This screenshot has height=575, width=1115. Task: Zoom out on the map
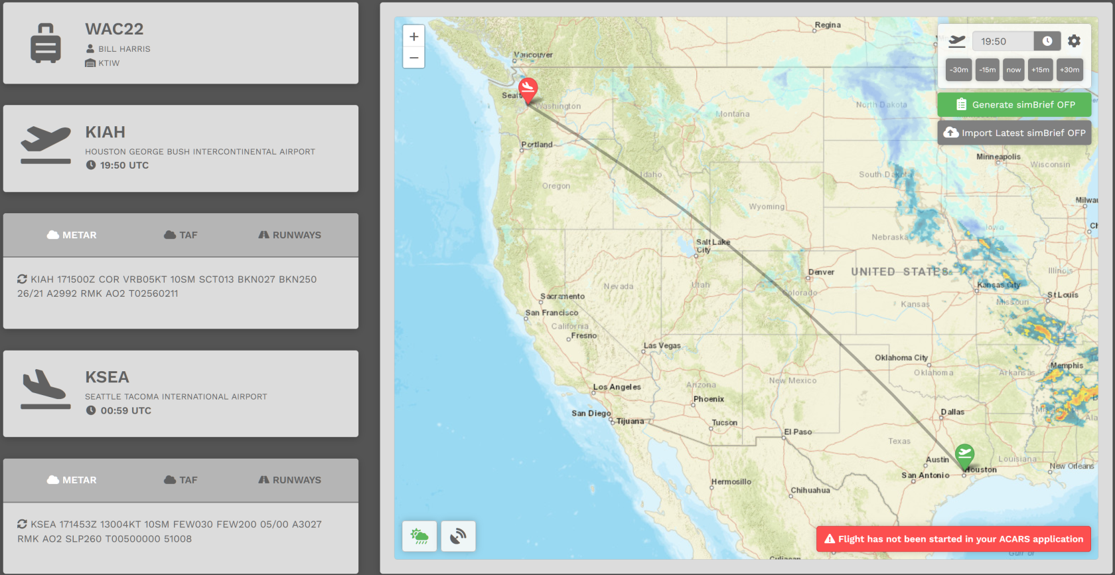pyautogui.click(x=413, y=58)
